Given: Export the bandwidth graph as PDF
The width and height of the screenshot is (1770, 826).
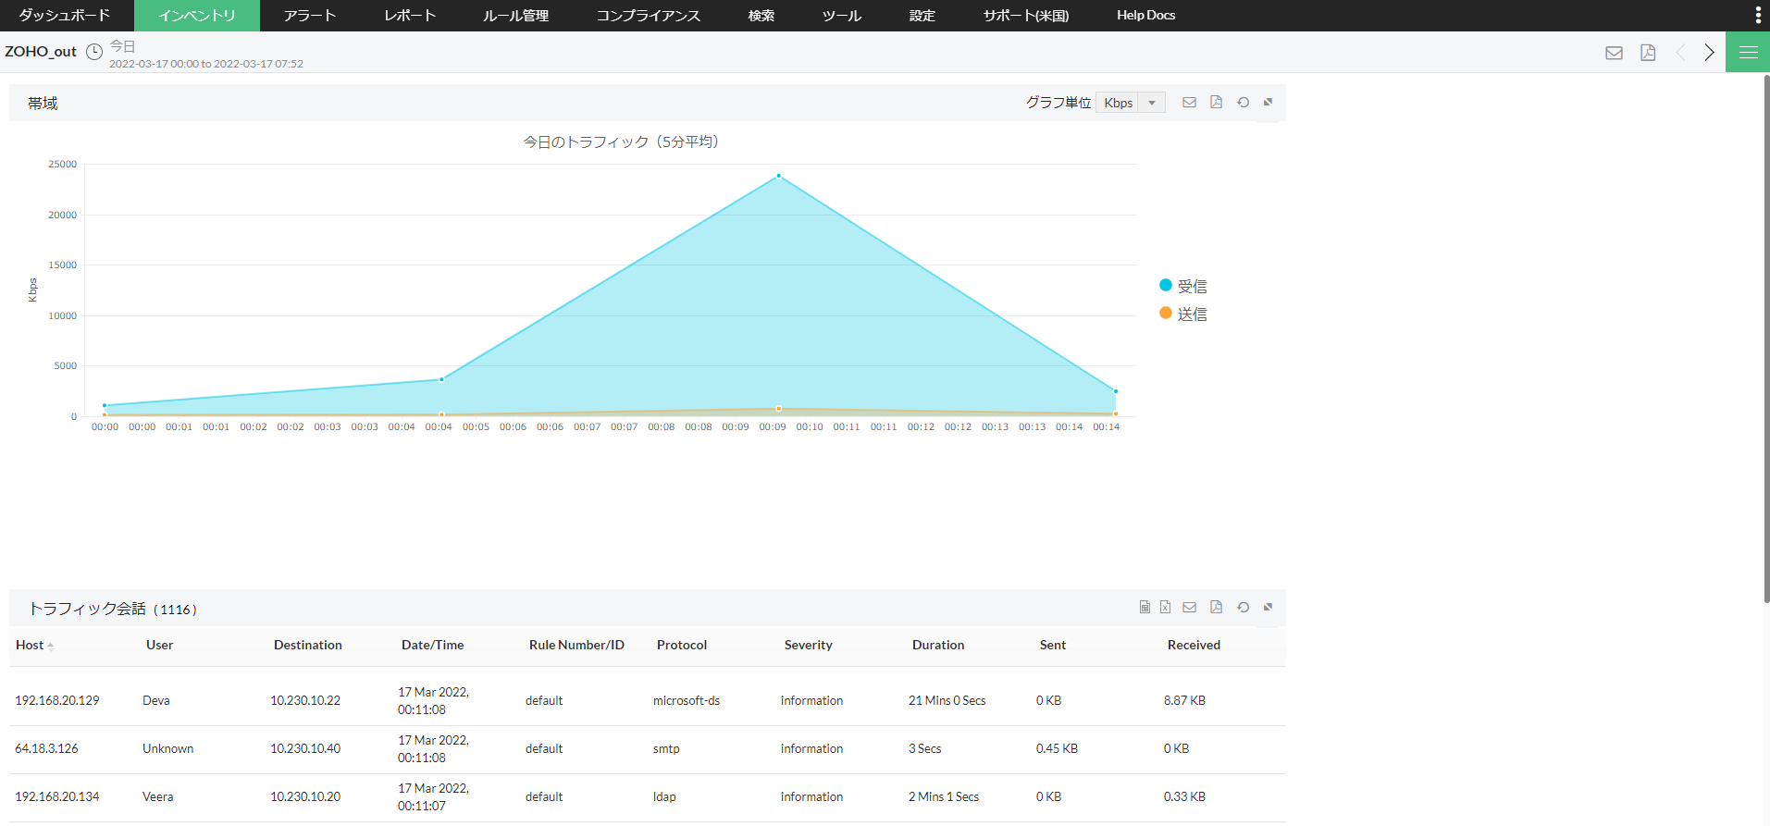Looking at the screenshot, I should [x=1216, y=103].
